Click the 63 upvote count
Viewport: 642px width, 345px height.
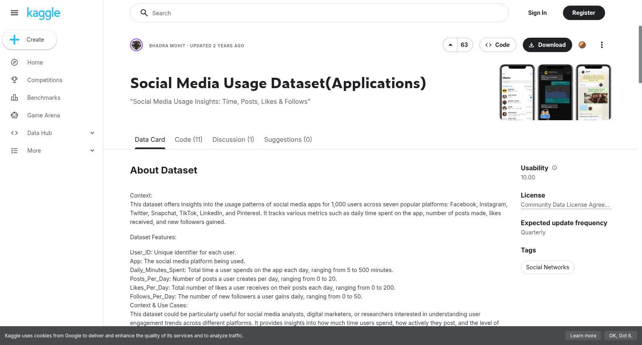(x=465, y=45)
